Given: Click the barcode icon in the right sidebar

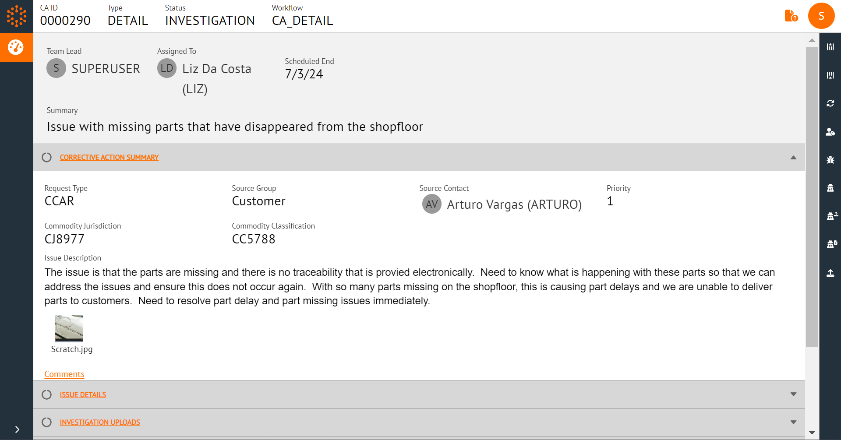Looking at the screenshot, I should point(831,74).
